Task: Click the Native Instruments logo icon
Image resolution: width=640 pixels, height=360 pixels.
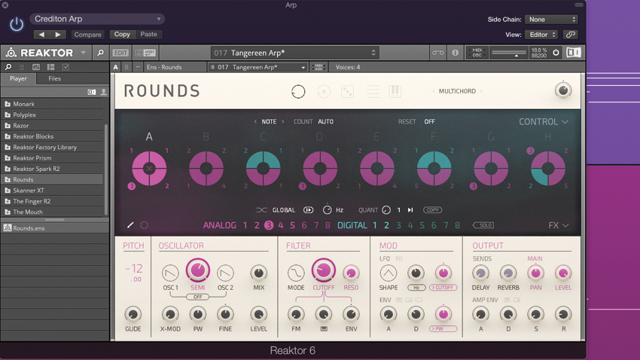Action: [x=573, y=53]
